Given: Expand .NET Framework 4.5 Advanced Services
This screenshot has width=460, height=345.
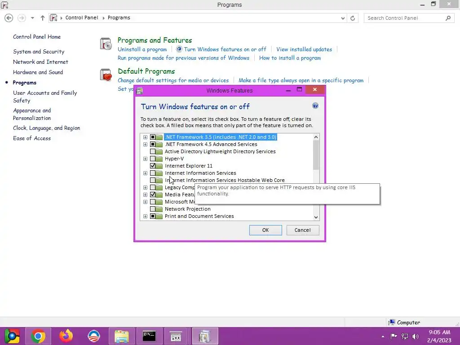Looking at the screenshot, I should pos(145,144).
